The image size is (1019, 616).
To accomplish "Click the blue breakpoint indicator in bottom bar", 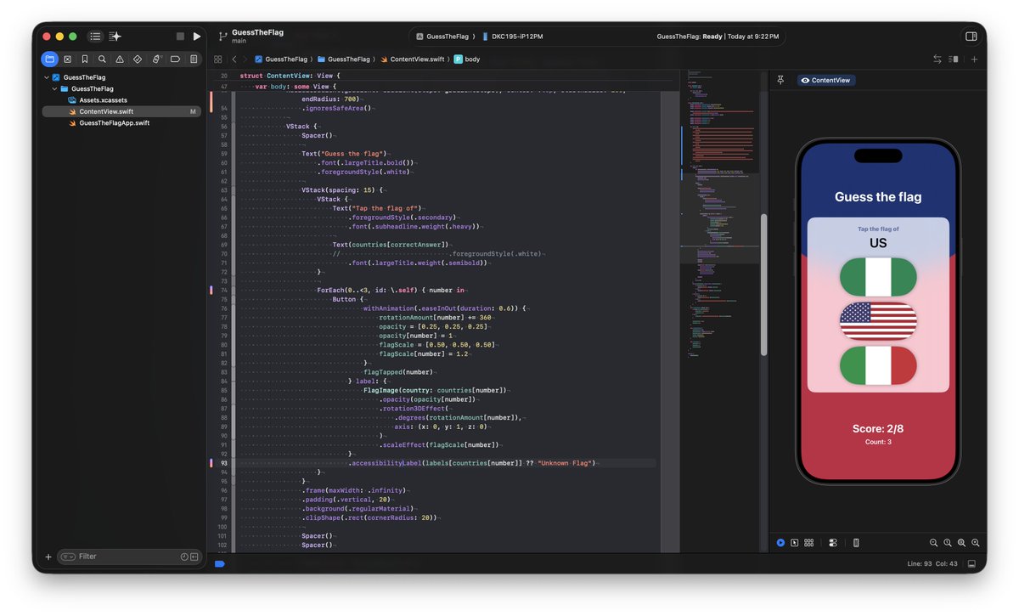I will pyautogui.click(x=219, y=563).
